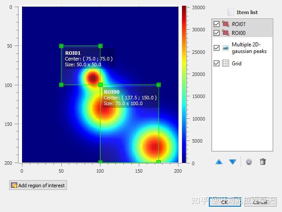Click the color scale bar
This screenshot has width=282, height=212.
pyautogui.click(x=184, y=84)
